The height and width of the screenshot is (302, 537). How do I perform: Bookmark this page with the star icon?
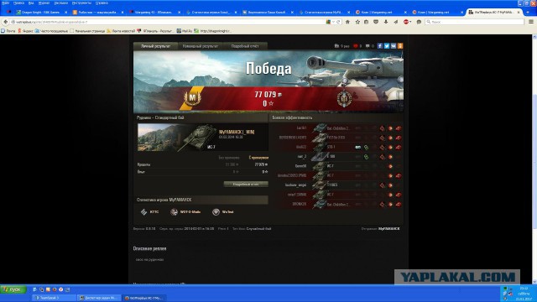(357, 22)
